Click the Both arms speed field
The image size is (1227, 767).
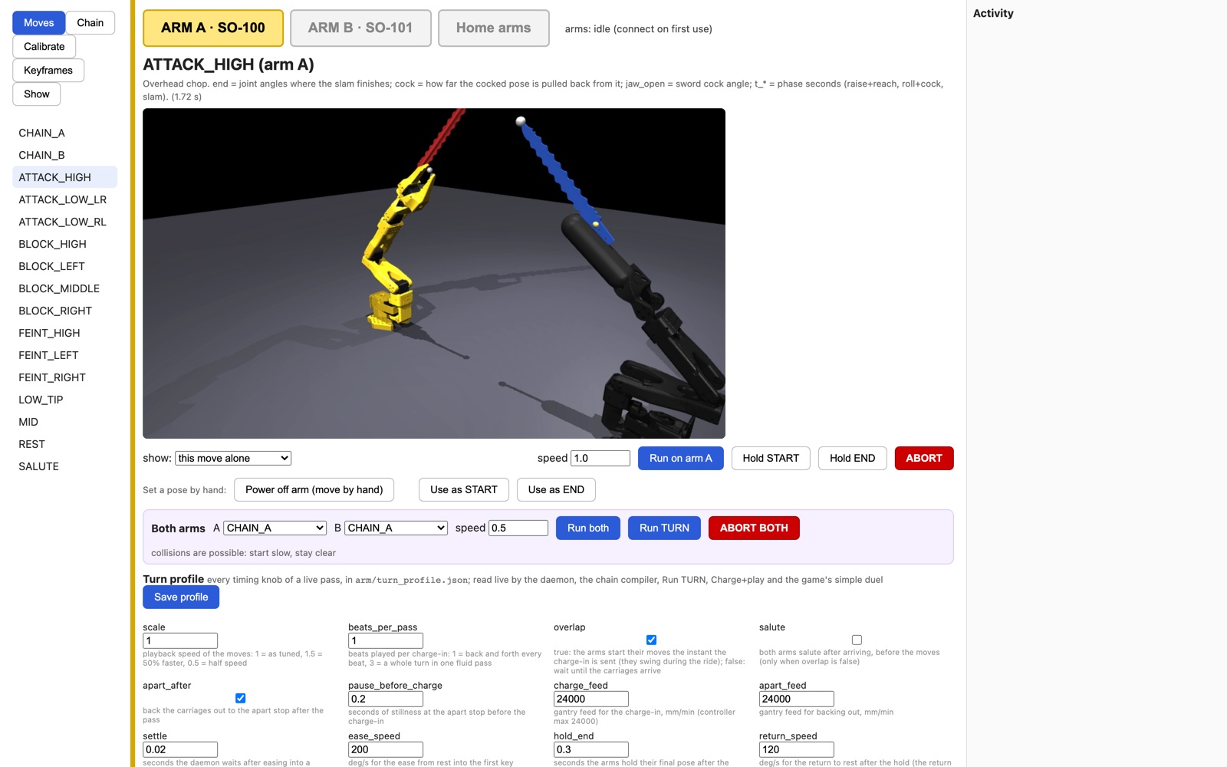pyautogui.click(x=518, y=528)
